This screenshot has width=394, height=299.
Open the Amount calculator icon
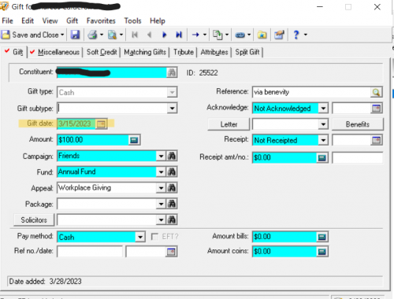pyautogui.click(x=134, y=140)
